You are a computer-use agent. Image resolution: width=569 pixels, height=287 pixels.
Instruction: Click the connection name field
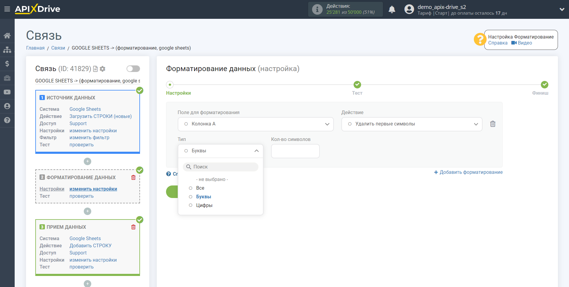pos(88,81)
